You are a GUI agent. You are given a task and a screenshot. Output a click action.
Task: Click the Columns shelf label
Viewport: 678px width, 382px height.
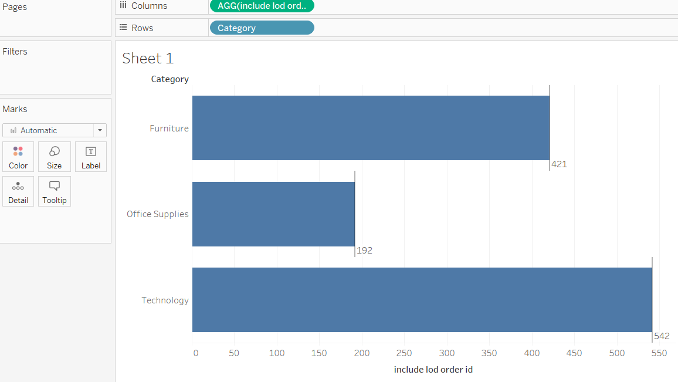coord(149,6)
